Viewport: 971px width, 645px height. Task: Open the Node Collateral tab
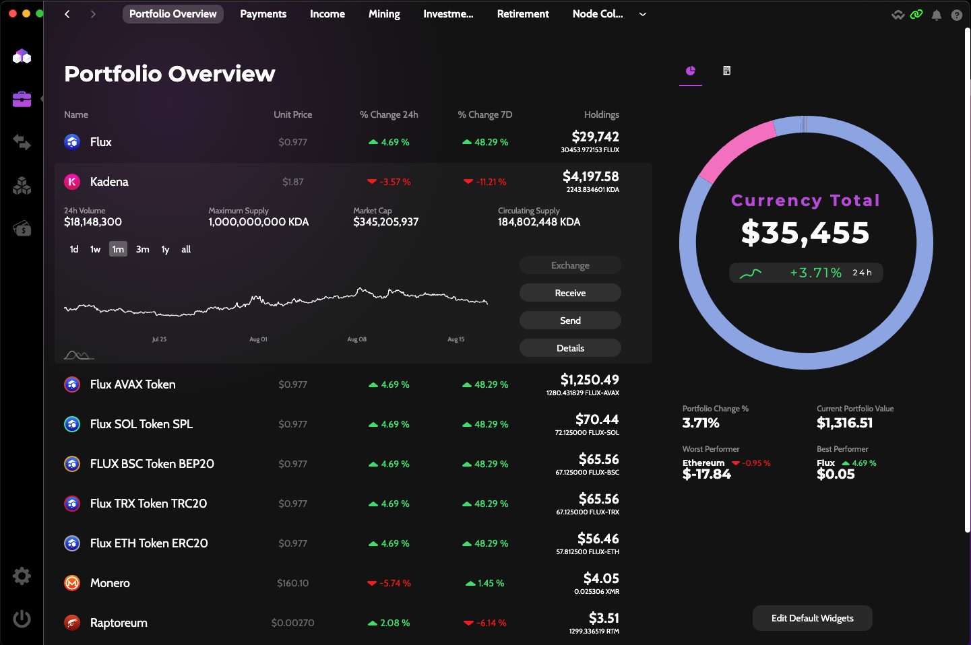coord(598,14)
